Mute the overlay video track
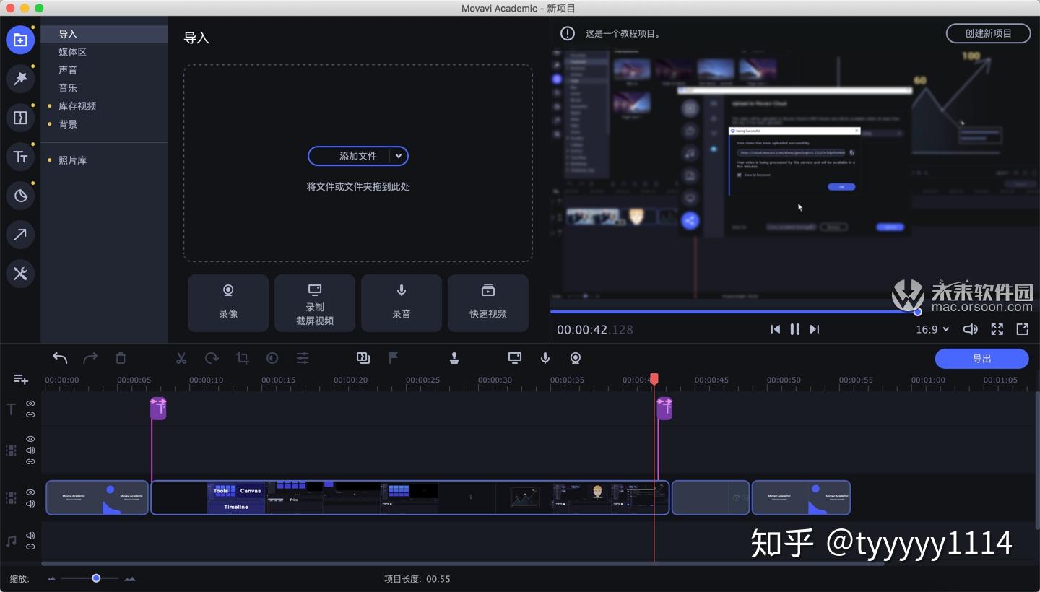The image size is (1040, 592). coord(30,450)
